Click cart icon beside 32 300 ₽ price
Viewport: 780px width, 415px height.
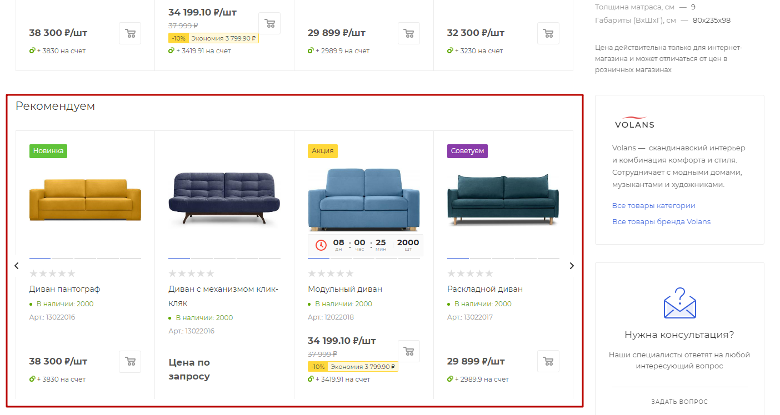[548, 33]
